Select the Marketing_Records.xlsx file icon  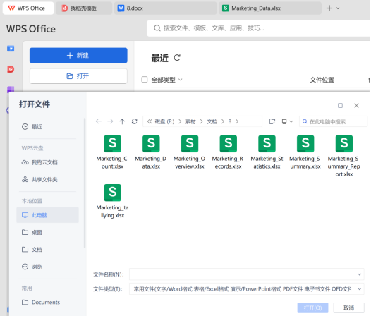click(x=228, y=143)
